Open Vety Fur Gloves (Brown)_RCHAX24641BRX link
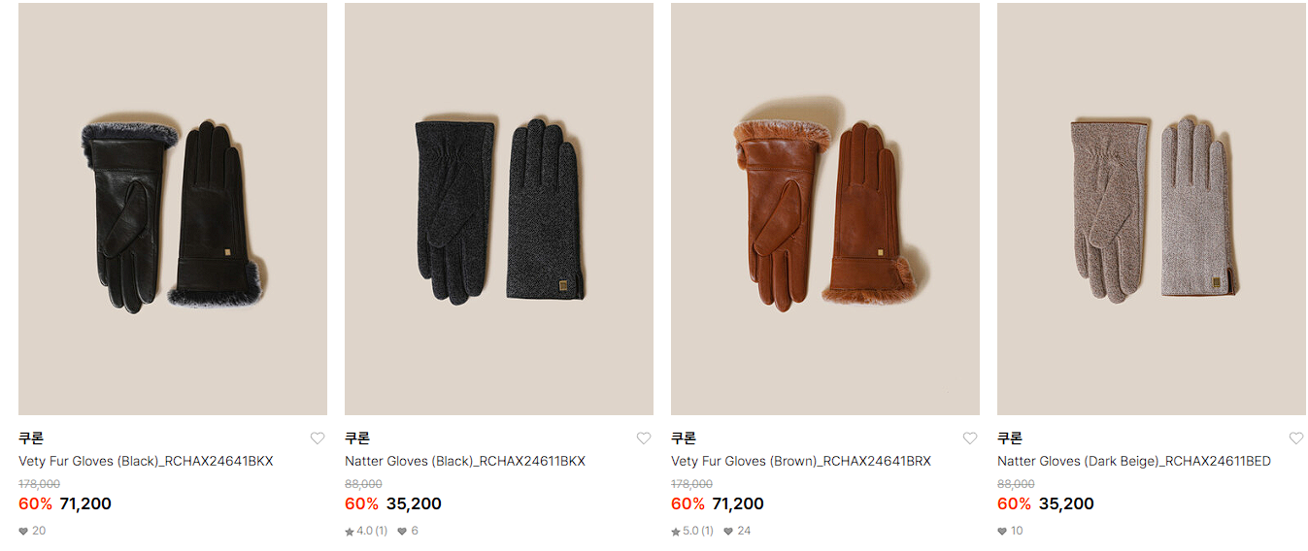Image resolution: width=1308 pixels, height=551 pixels. point(801,462)
